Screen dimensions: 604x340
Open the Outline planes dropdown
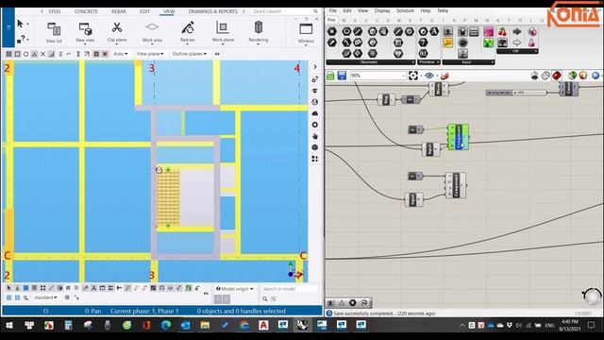[x=189, y=54]
